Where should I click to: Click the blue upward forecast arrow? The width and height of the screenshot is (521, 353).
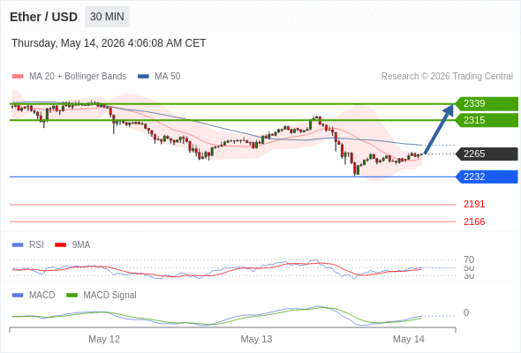point(439,129)
